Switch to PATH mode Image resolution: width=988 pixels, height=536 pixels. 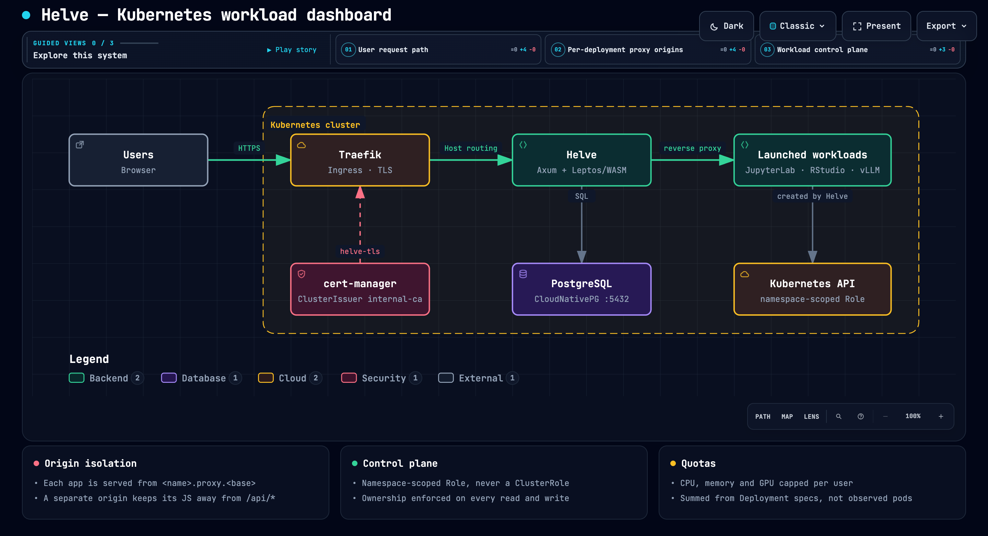point(763,416)
